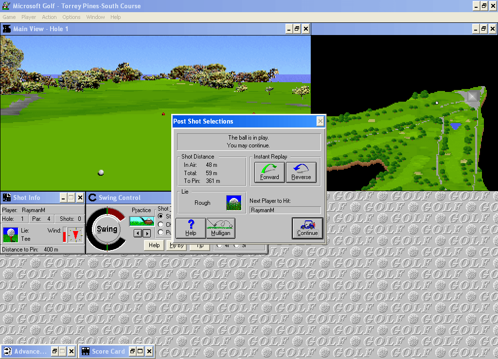Select the Standard shot type radio button
This screenshot has height=359, width=498.
[160, 216]
